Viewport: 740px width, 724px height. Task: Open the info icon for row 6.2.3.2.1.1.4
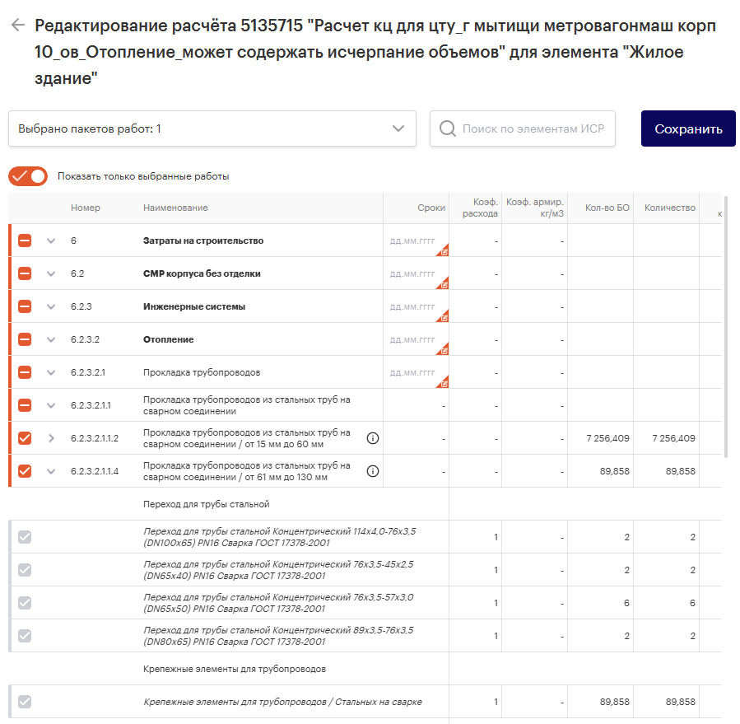click(x=373, y=471)
